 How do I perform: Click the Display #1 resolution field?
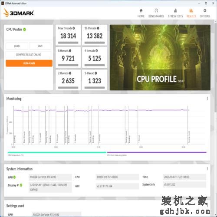pyautogui.click(x=50, y=187)
